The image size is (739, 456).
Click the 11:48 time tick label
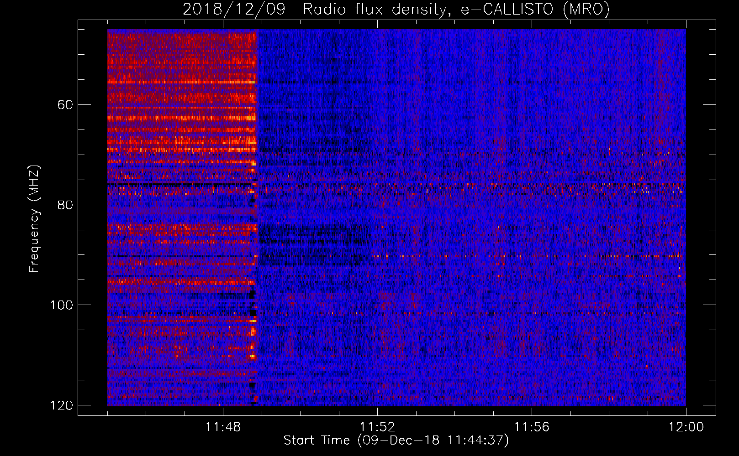pos(223,427)
